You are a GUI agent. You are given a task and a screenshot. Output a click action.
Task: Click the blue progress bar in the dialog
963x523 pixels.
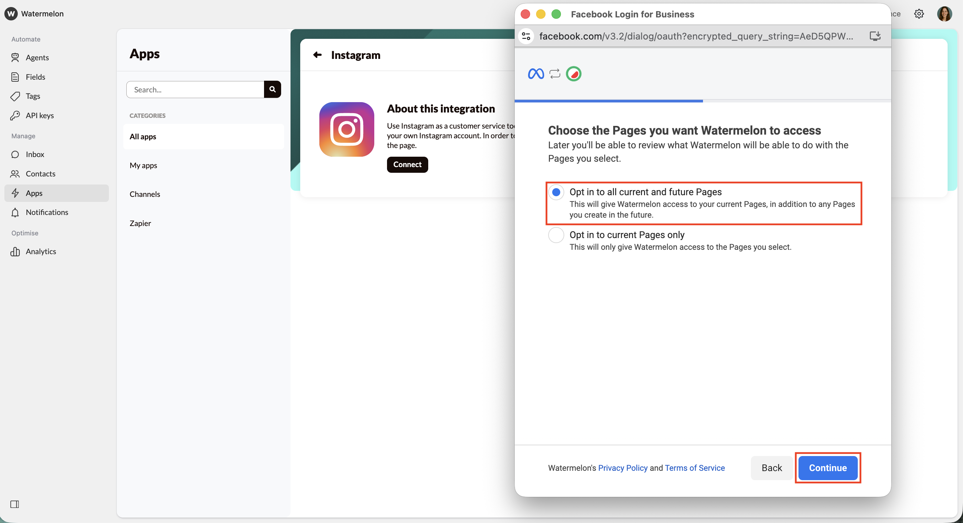[608, 101]
